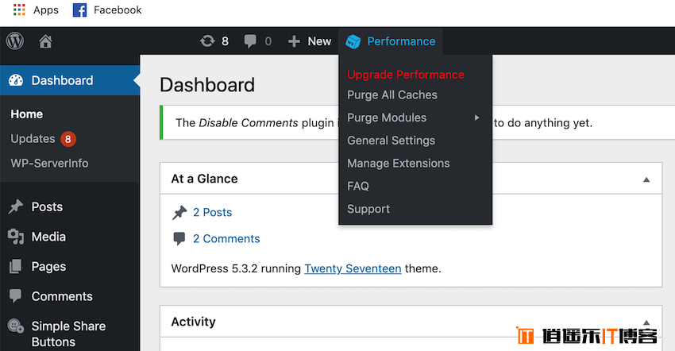Click the speech bubble beside 2 Comments
The height and width of the screenshot is (351, 675).
[x=179, y=238]
